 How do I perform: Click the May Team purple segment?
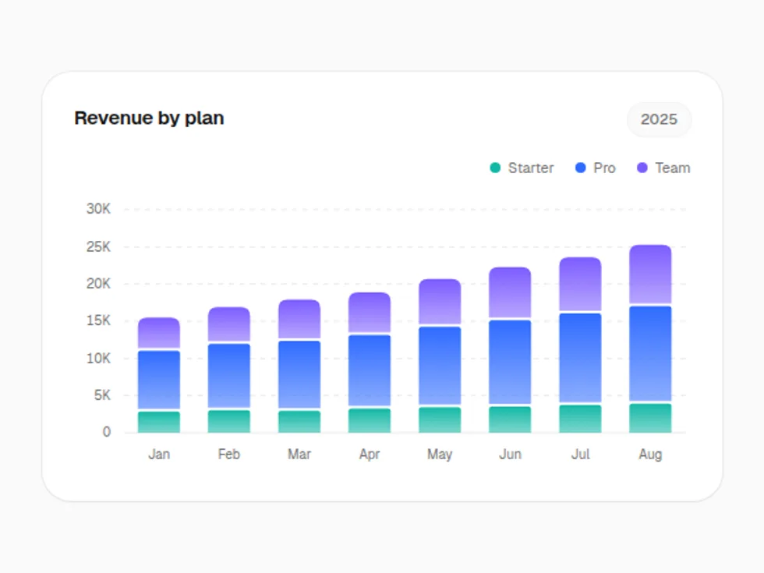[x=440, y=302]
